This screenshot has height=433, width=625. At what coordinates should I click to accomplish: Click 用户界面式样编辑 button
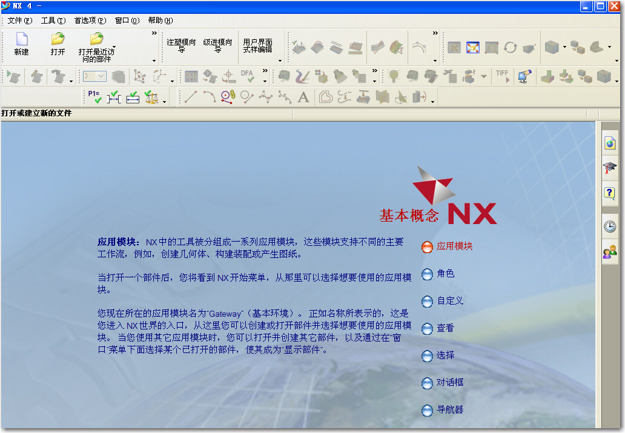[257, 46]
